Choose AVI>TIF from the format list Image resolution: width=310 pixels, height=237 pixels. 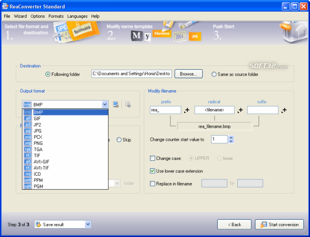pos(65,168)
